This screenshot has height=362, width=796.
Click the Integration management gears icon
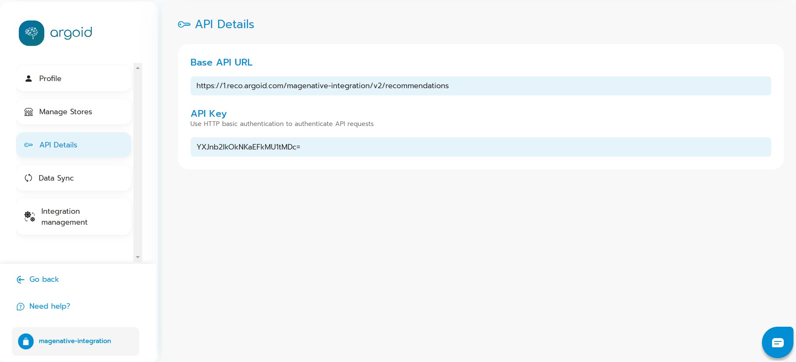29,217
